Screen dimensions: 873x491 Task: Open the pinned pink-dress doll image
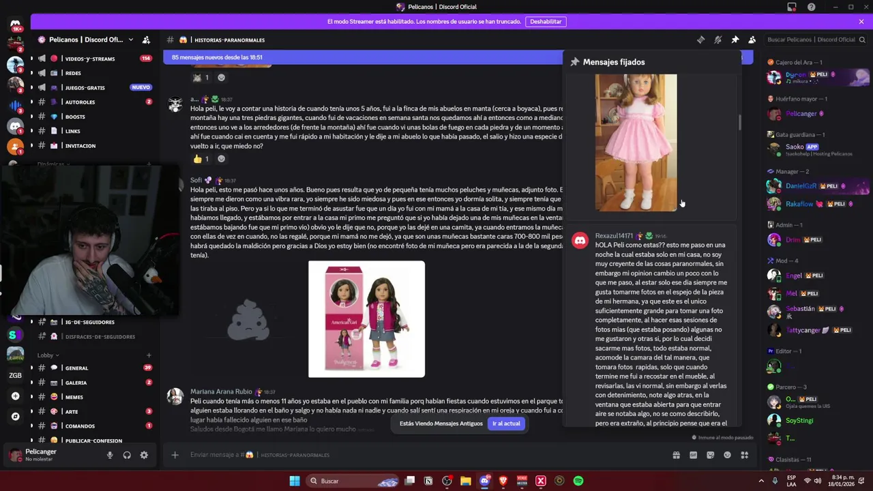click(636, 143)
